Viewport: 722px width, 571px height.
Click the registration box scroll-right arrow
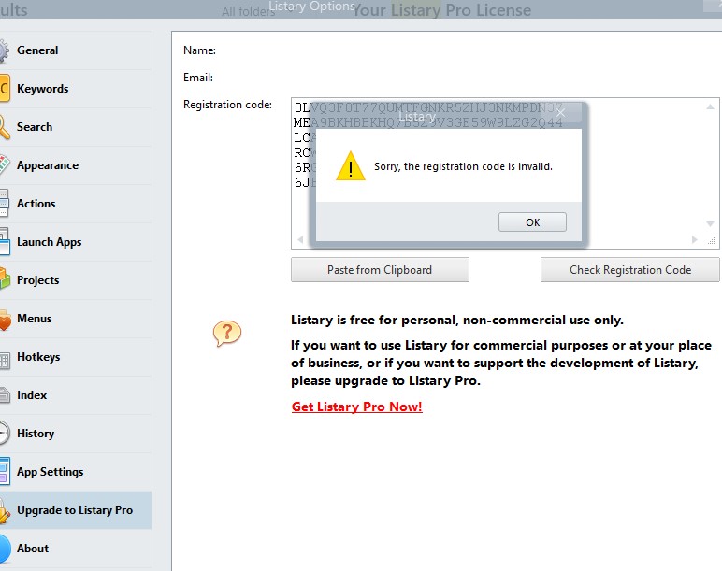click(695, 240)
